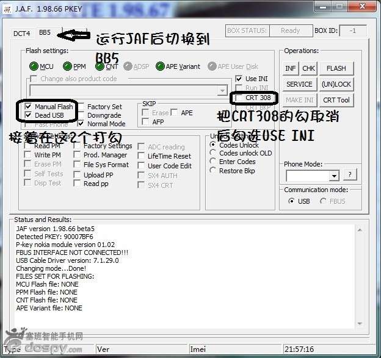Select USB communication mode

291,201
